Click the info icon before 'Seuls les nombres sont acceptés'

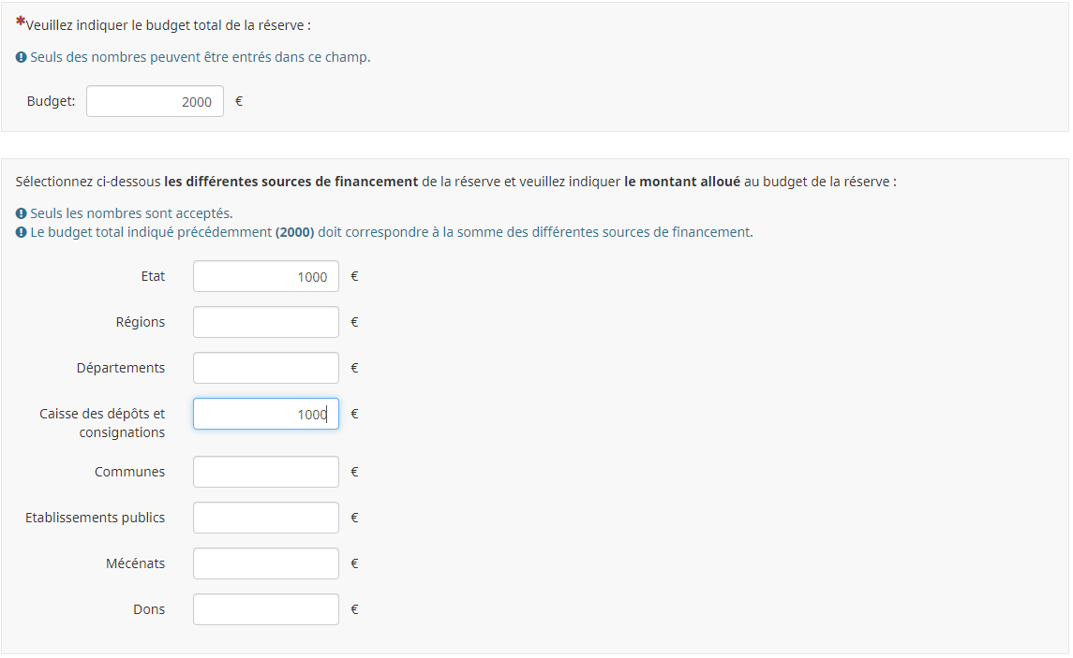click(22, 213)
